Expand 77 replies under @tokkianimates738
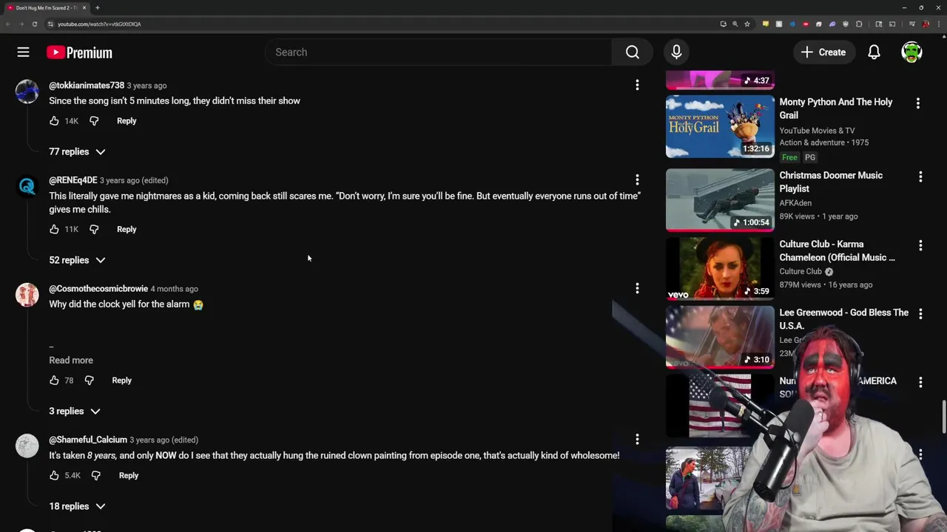Screen dimensions: 947x532 click(x=77, y=151)
